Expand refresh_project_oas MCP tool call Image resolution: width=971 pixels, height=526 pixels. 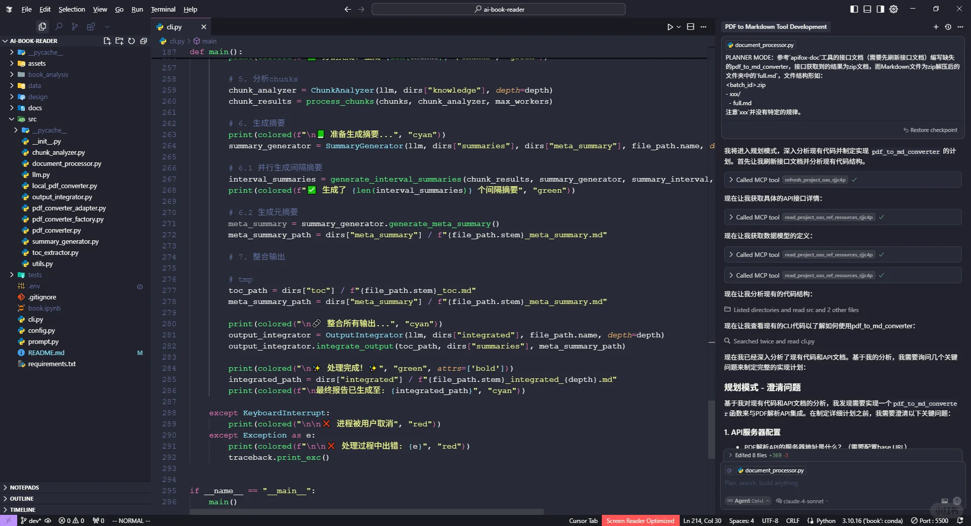842,180
